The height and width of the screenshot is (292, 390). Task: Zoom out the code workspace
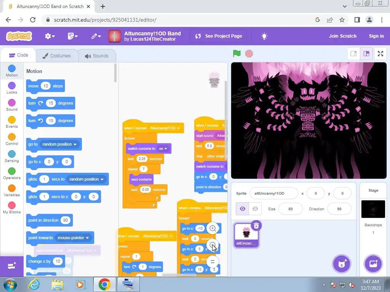(213, 245)
